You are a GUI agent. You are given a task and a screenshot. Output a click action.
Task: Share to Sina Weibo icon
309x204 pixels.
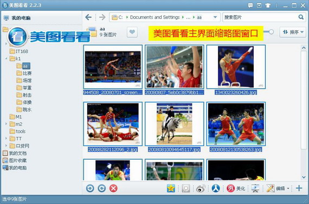201,188
